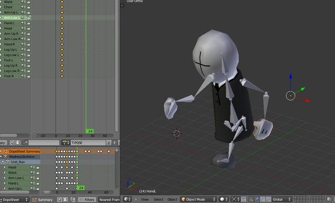This screenshot has height=203, width=335.
Task: Expand the Hand L channel in lower dopesheet
Action: [5, 183]
